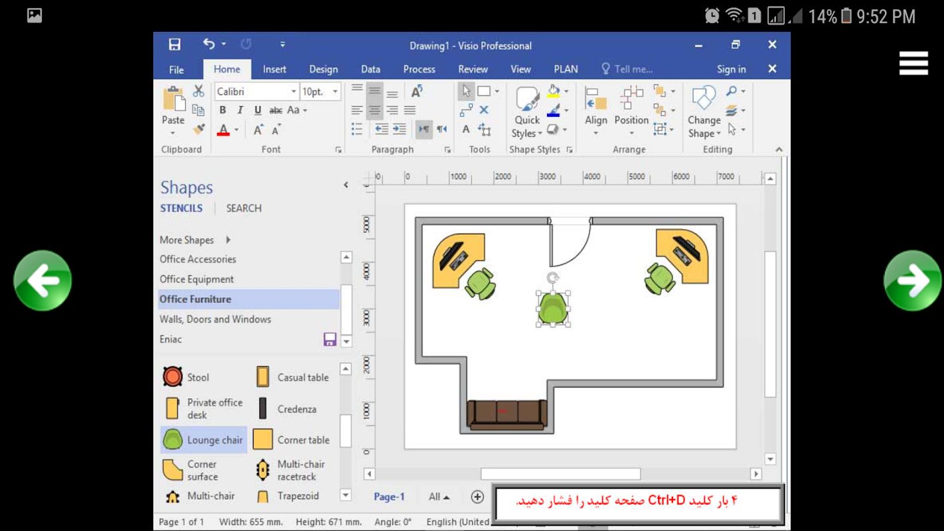This screenshot has width=944, height=531.
Task: Open the Insert ribbon tab
Action: pyautogui.click(x=275, y=69)
